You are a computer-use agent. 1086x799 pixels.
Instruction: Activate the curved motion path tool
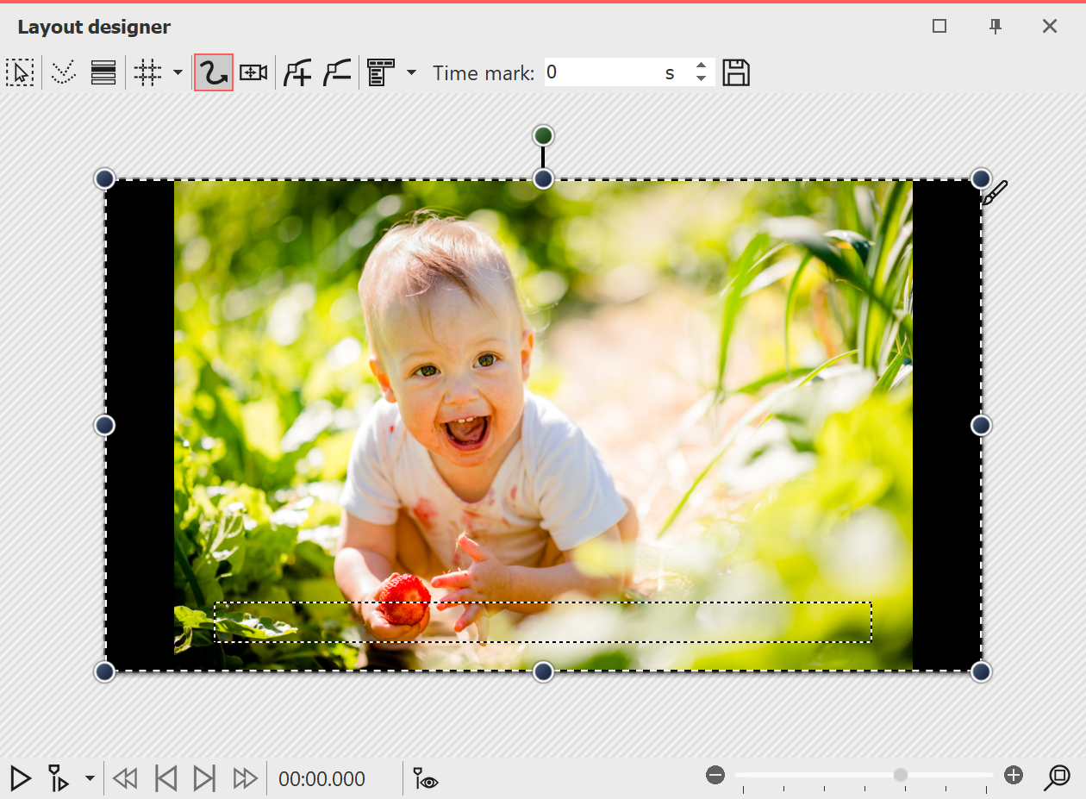click(213, 72)
